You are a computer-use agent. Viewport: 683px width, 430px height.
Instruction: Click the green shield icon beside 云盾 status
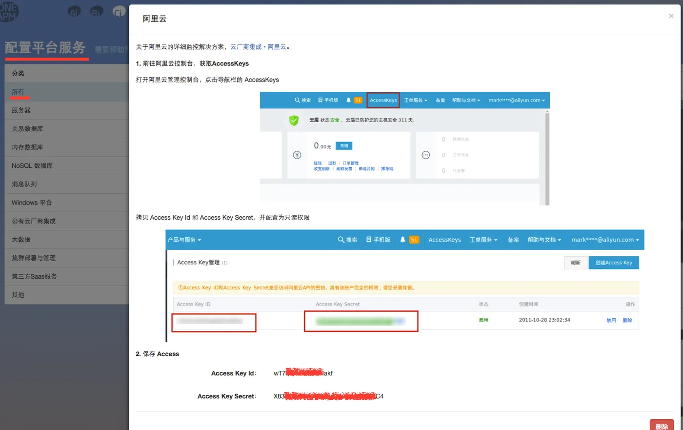click(294, 120)
